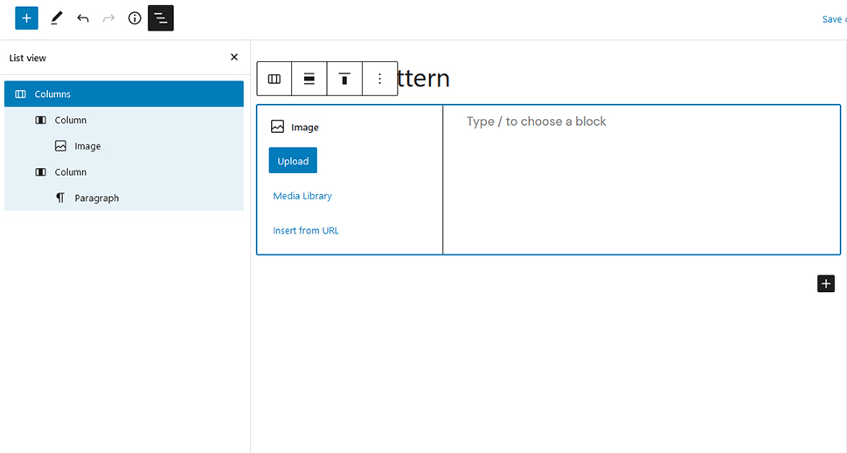Toggle the List view button
847x453 pixels.
tap(161, 18)
